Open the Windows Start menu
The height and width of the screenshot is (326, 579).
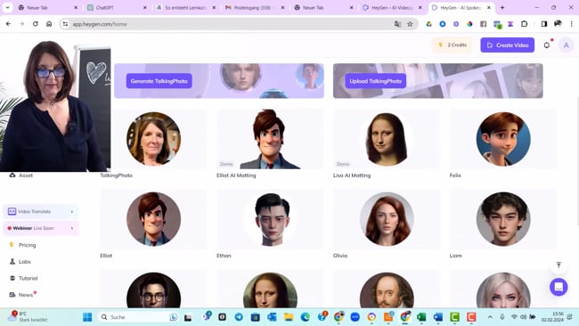[x=87, y=317]
